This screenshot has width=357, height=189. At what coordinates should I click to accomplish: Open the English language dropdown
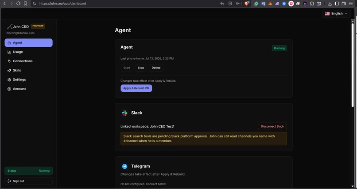(336, 14)
